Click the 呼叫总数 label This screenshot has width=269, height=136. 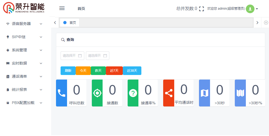pyautogui.click(x=77, y=103)
